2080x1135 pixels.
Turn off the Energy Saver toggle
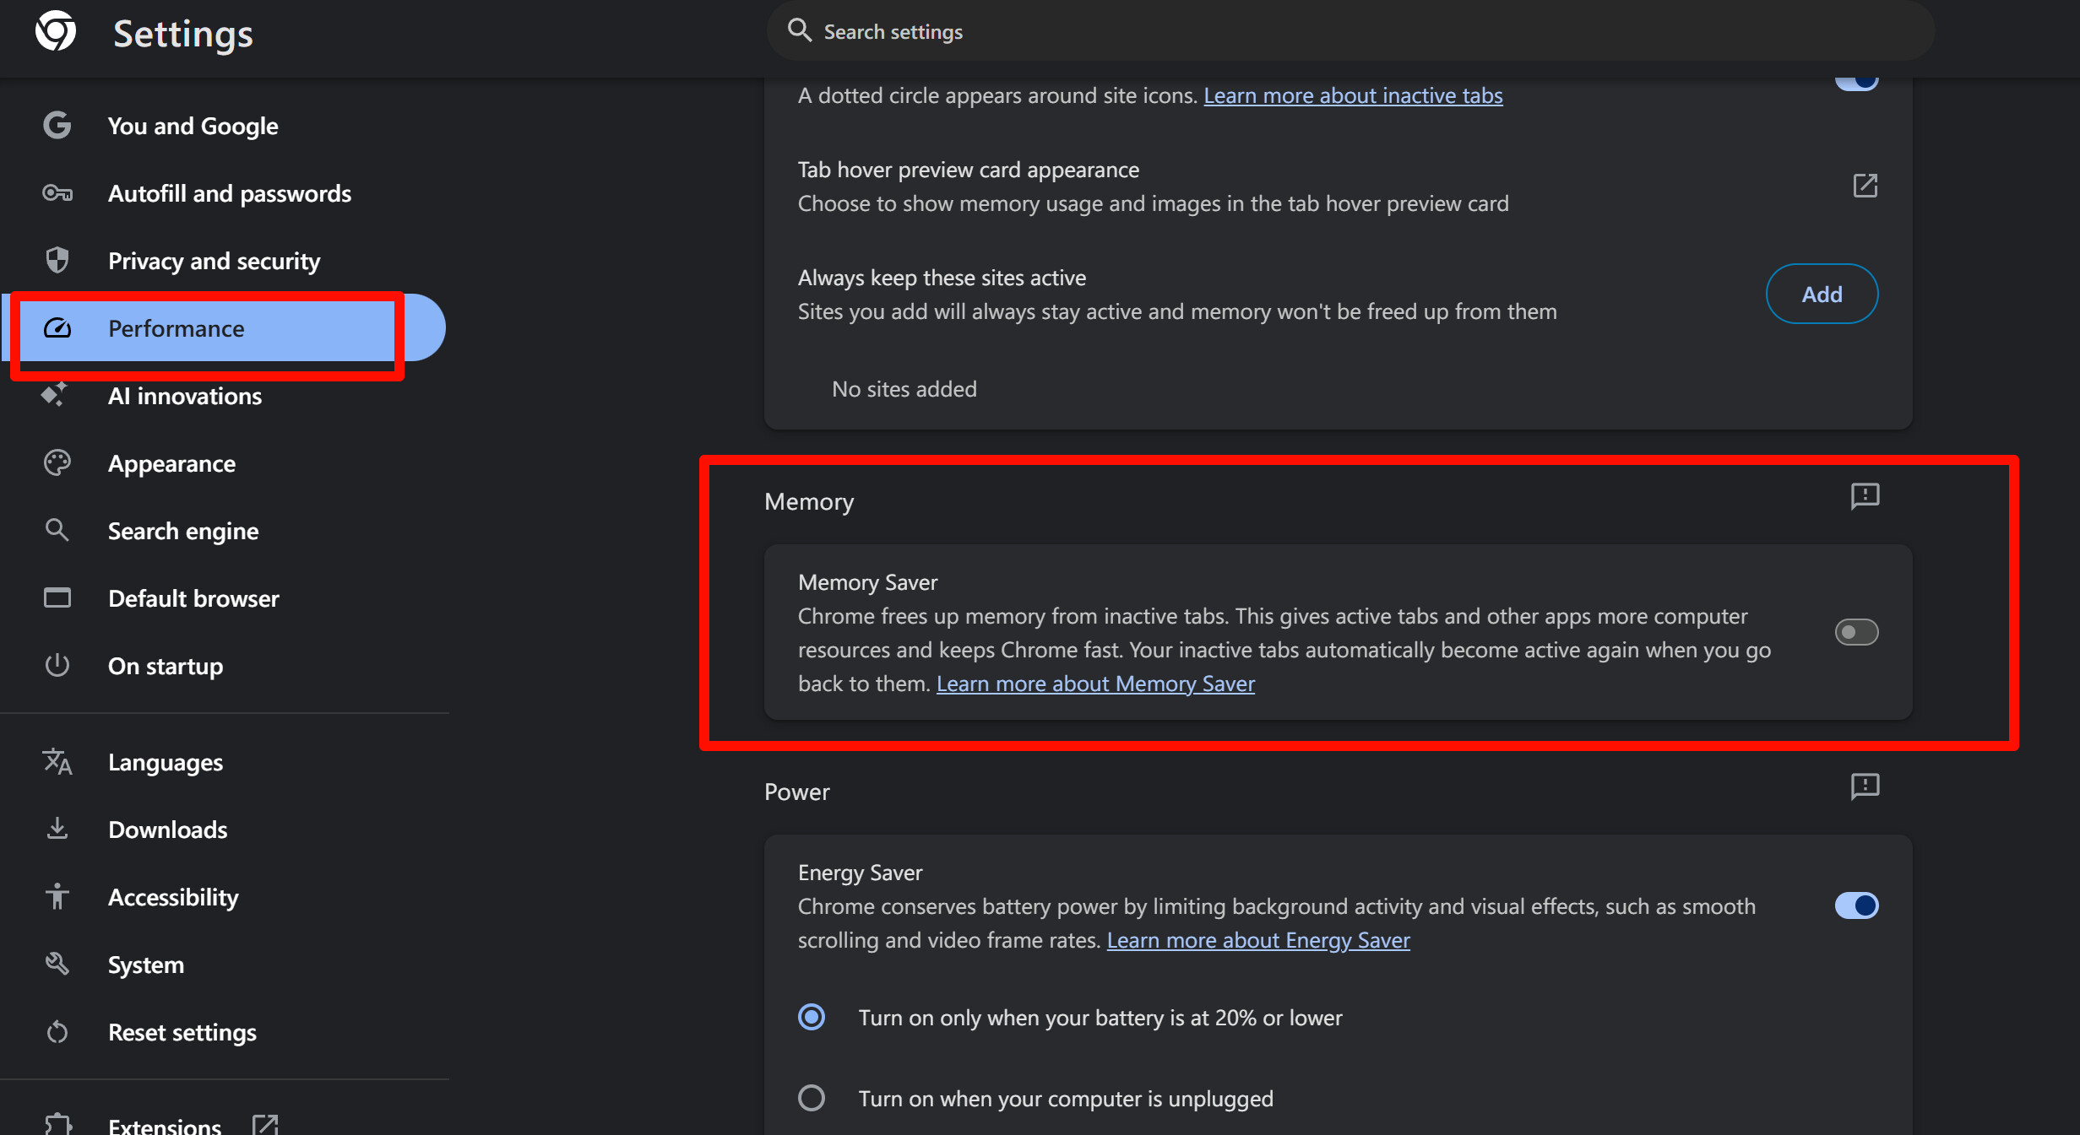click(x=1856, y=905)
